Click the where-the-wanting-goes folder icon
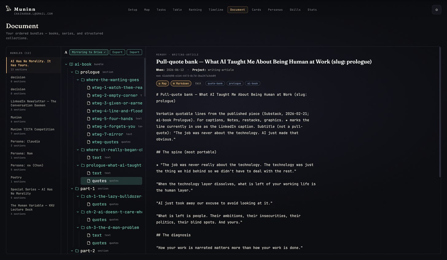 pyautogui.click(x=83, y=80)
